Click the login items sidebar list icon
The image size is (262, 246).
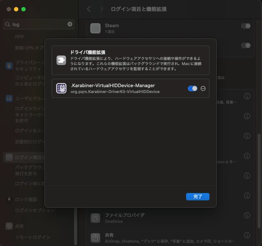click(9, 157)
